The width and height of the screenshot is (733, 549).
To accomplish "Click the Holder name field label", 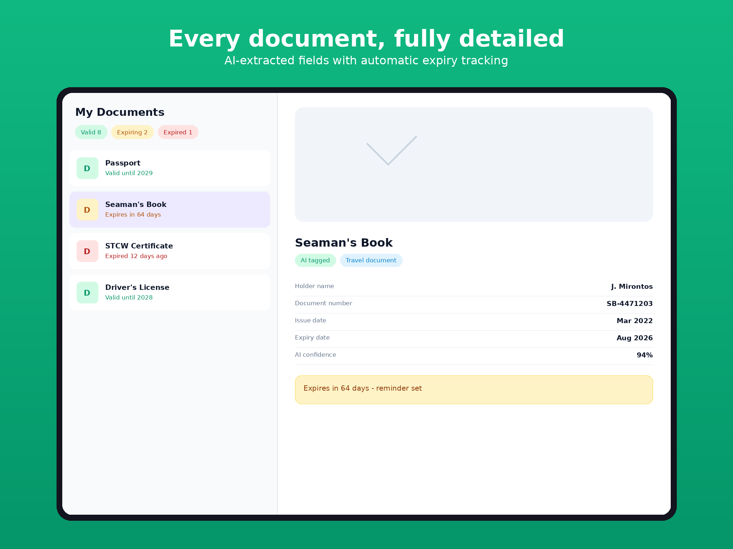I will pos(314,286).
